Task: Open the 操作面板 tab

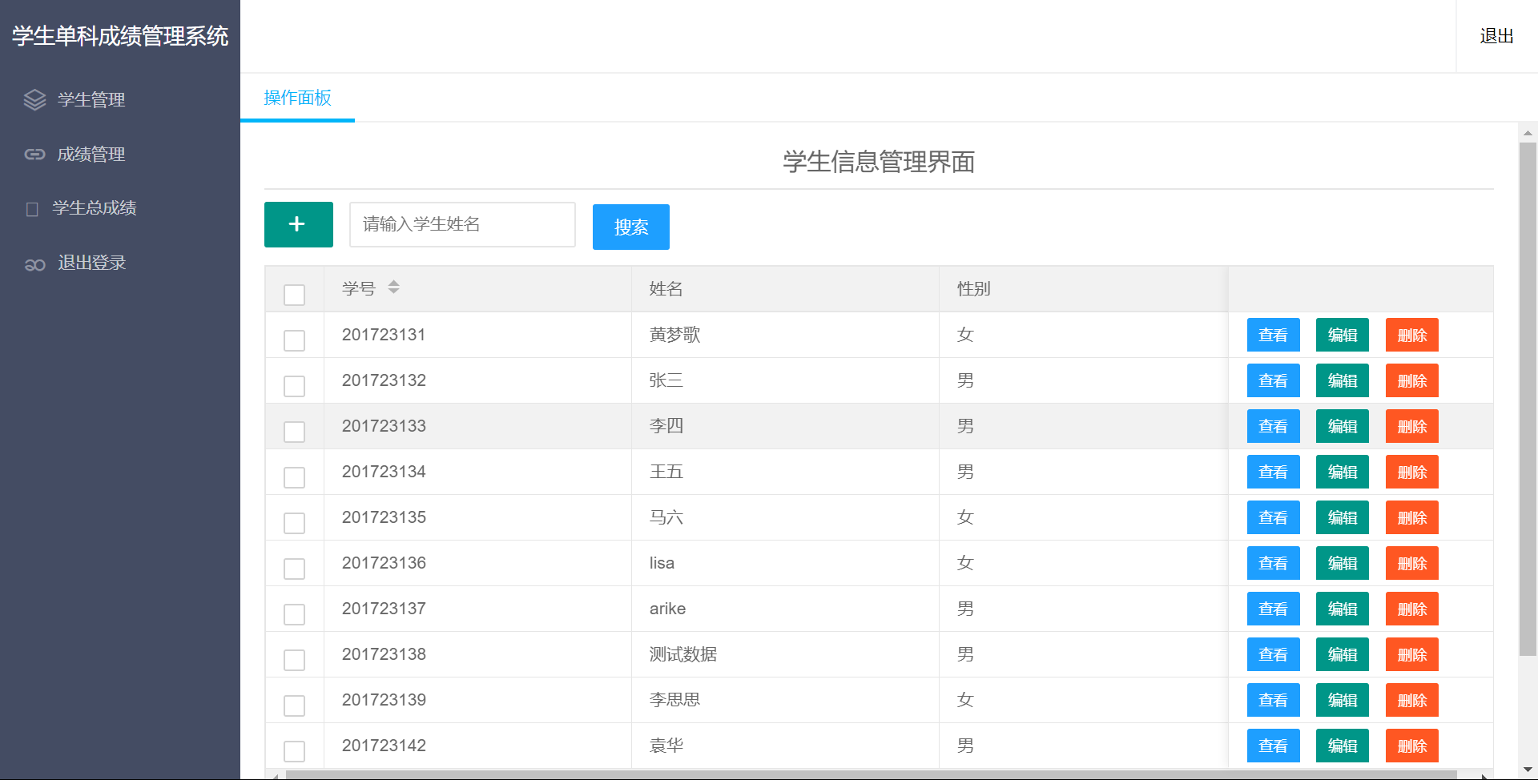Action: click(297, 98)
